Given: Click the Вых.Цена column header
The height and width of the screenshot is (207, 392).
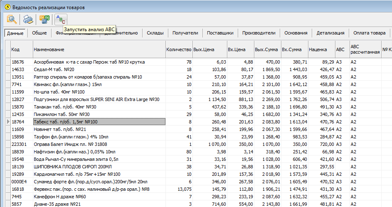Looking at the screenshot, I should pyautogui.click(x=210, y=49).
